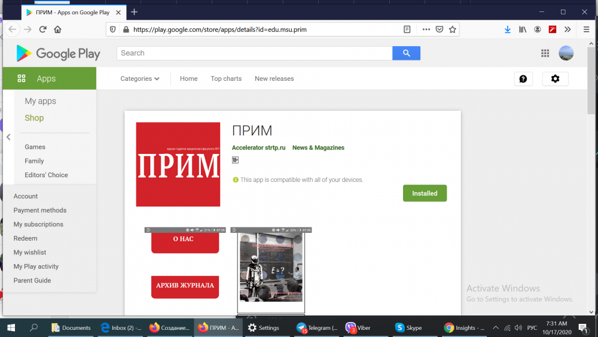Open the Windows Start menu
Image resolution: width=598 pixels, height=337 pixels.
[11, 327]
